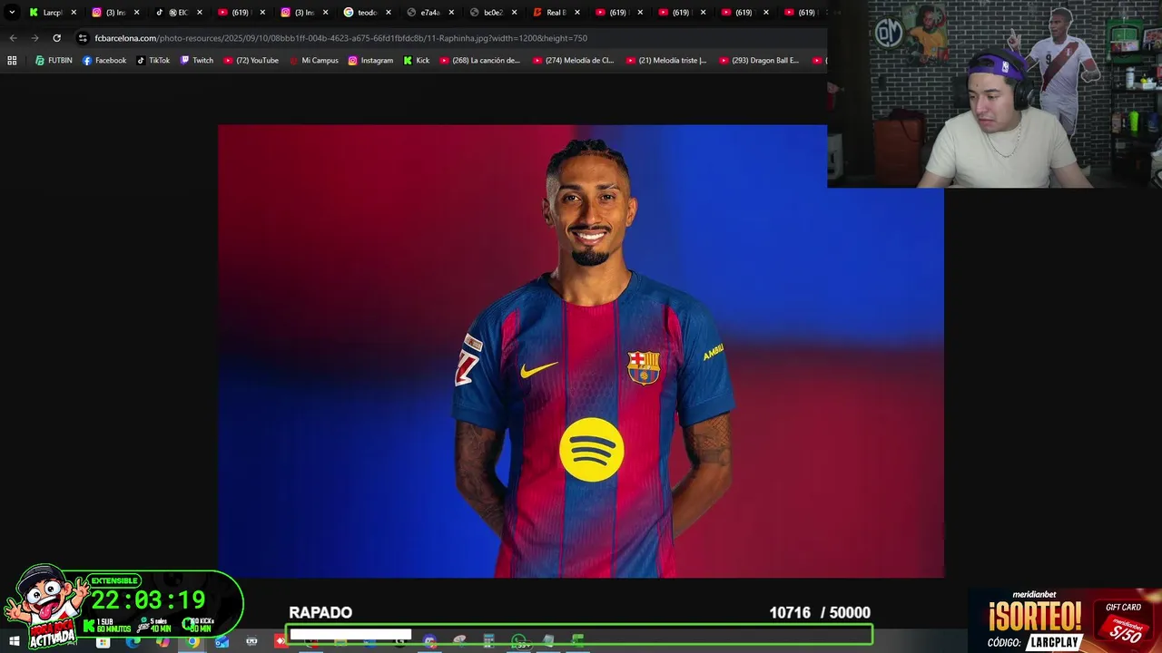This screenshot has width=1162, height=653.
Task: Open the TikTok bookmark
Action: pyautogui.click(x=153, y=61)
